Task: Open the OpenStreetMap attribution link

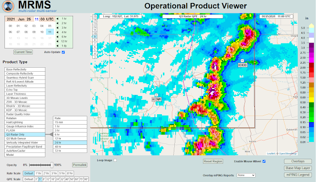Action: point(288,153)
